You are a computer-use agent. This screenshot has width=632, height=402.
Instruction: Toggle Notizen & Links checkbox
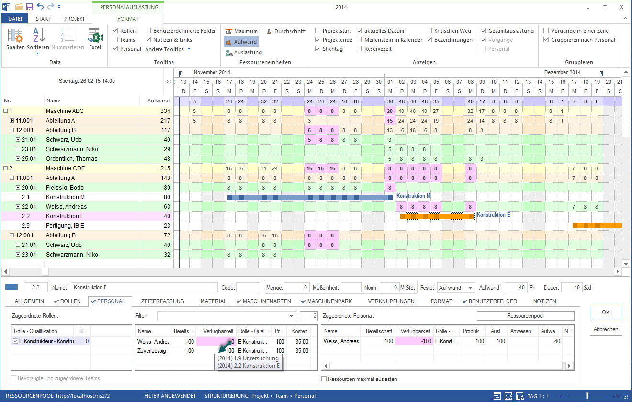(148, 40)
